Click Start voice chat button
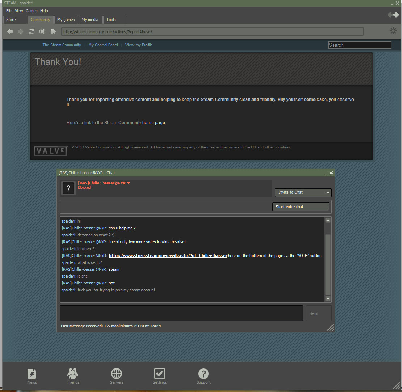Screen dimensions: 402x392 click(x=301, y=207)
